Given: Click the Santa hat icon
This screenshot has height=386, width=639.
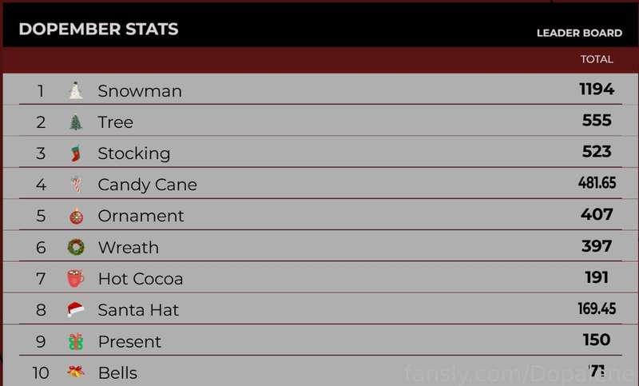Looking at the screenshot, I should pyautogui.click(x=76, y=309).
